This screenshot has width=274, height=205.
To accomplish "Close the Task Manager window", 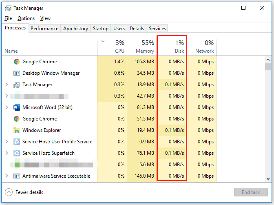I will pos(262,8).
